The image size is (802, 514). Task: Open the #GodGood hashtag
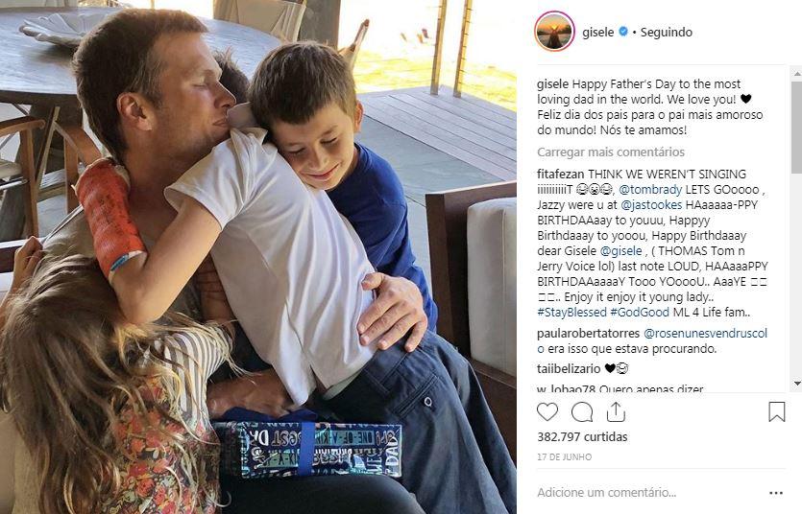tap(640, 313)
